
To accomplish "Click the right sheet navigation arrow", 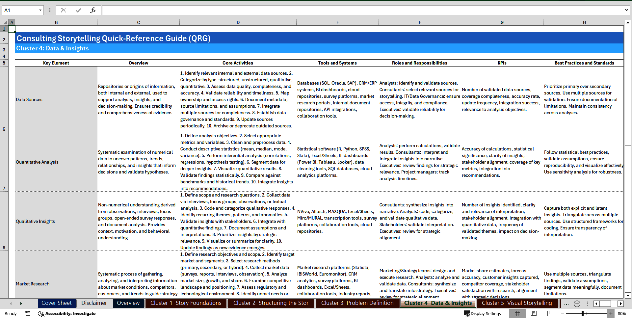I will (21, 304).
